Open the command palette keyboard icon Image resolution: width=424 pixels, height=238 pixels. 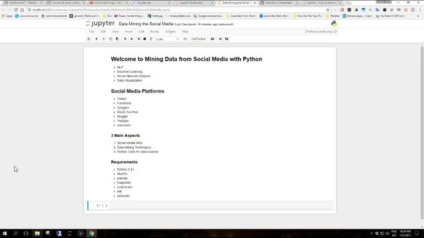[185, 39]
